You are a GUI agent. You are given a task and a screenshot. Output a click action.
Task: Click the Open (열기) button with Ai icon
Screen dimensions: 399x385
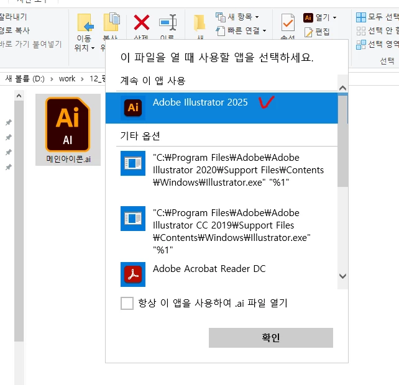[x=316, y=17]
